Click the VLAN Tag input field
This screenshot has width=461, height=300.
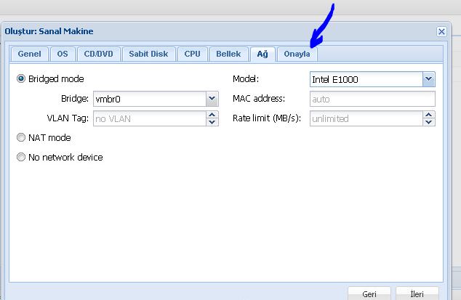148,118
